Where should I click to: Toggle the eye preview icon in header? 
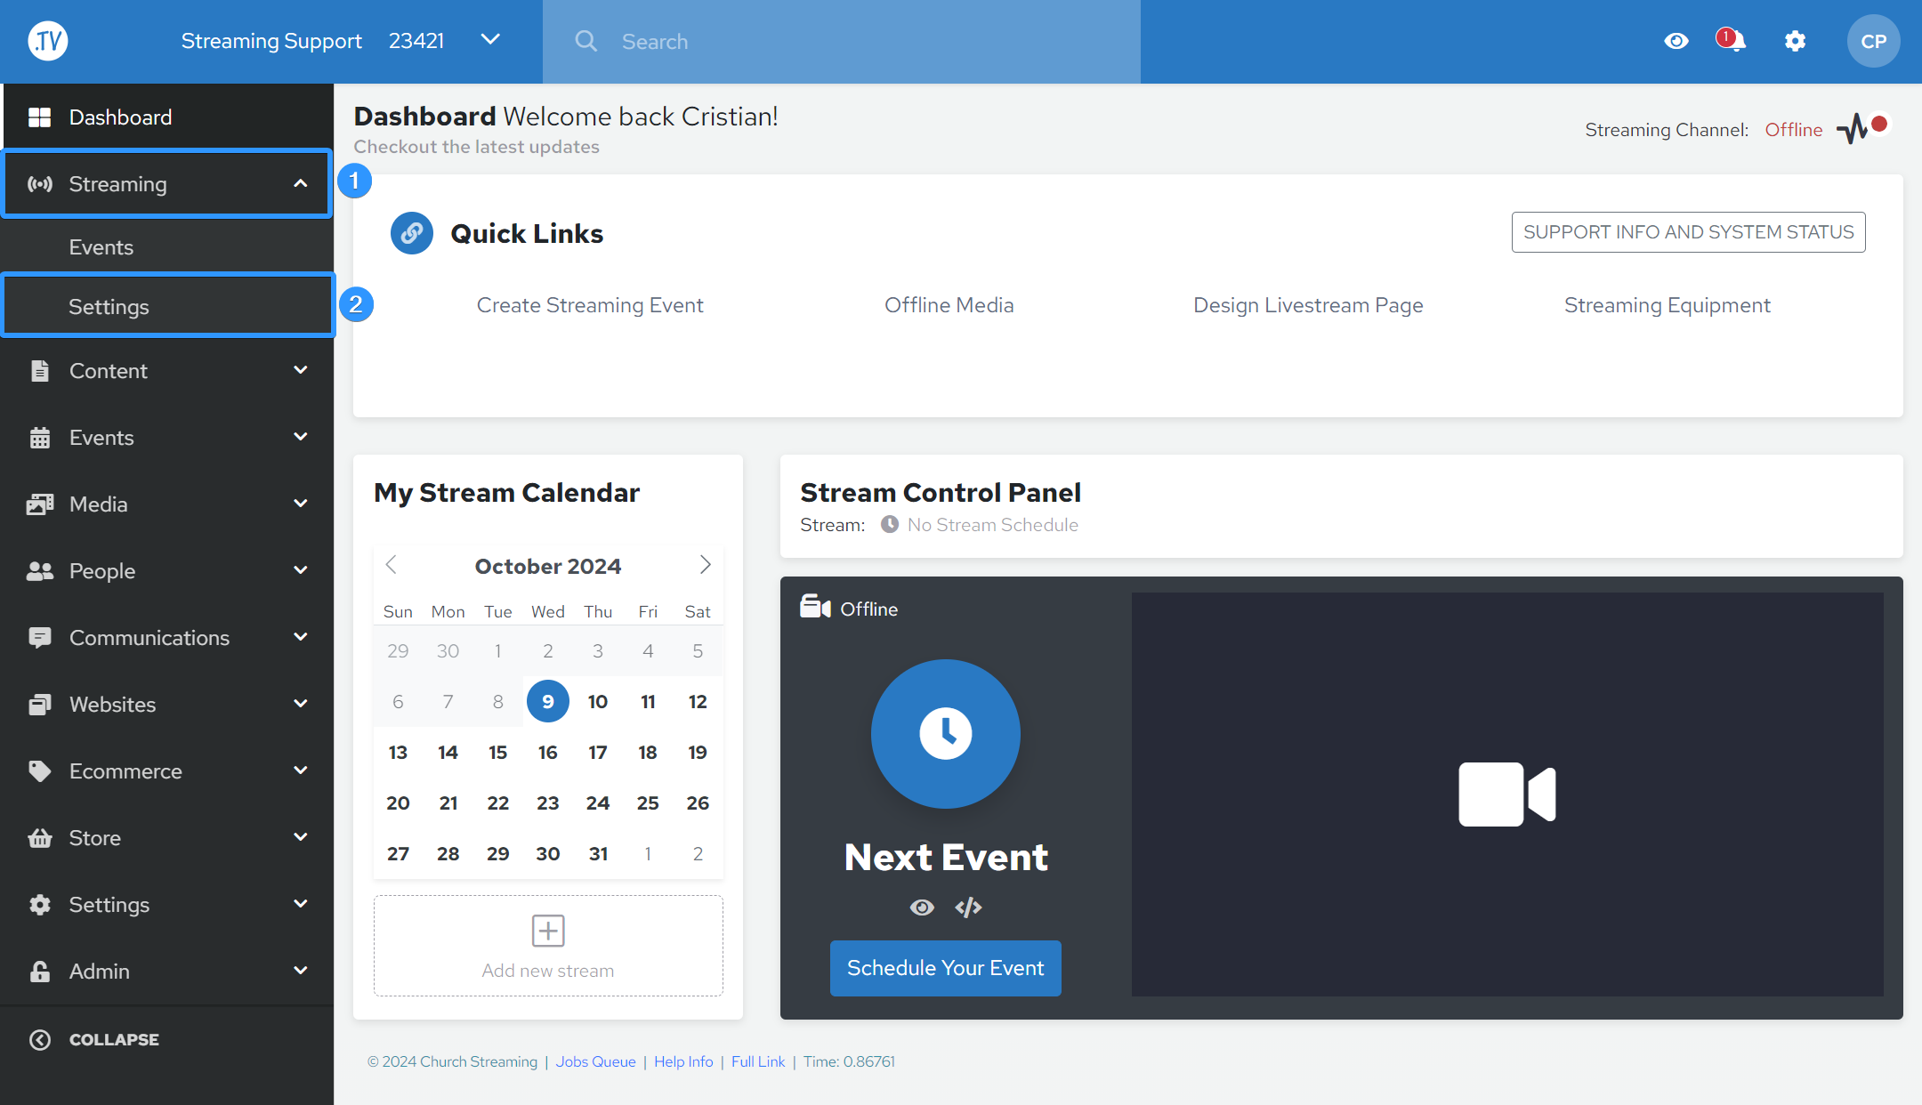[1676, 41]
